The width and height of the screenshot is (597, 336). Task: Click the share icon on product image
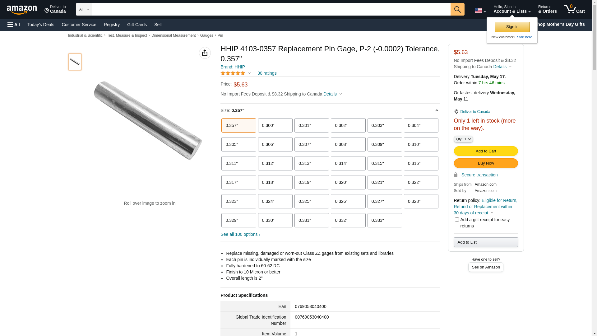coord(205,53)
